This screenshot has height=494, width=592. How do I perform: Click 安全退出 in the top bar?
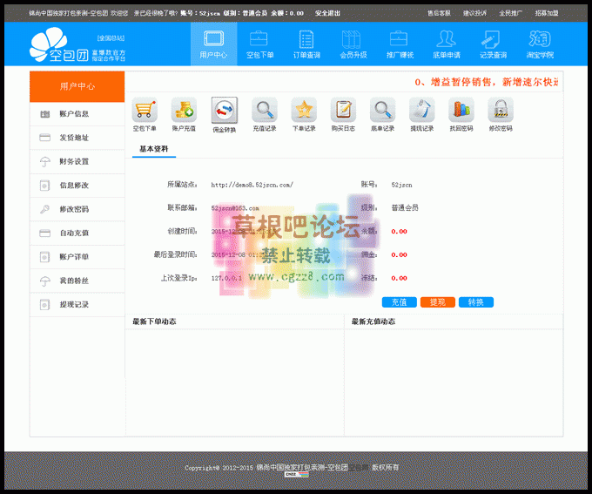point(327,13)
